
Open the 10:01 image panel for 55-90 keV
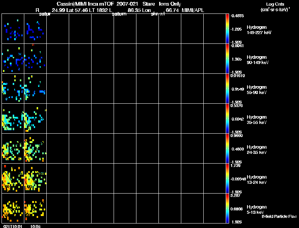click(13, 89)
